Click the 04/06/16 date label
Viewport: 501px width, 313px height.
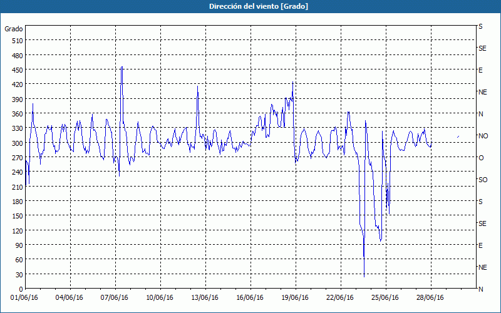(70, 298)
